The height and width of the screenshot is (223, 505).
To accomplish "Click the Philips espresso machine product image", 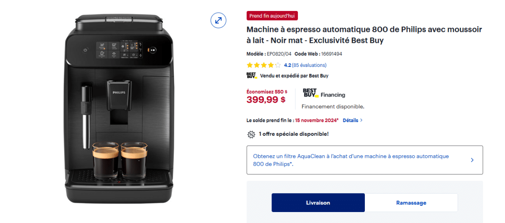I will 119,109.
